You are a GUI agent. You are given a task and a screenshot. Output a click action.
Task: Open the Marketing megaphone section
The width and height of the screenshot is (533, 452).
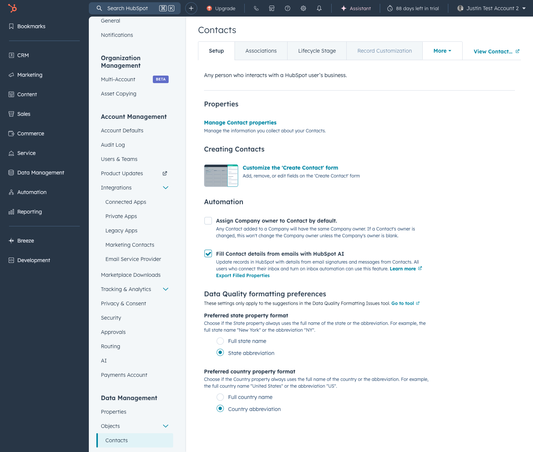click(26, 75)
